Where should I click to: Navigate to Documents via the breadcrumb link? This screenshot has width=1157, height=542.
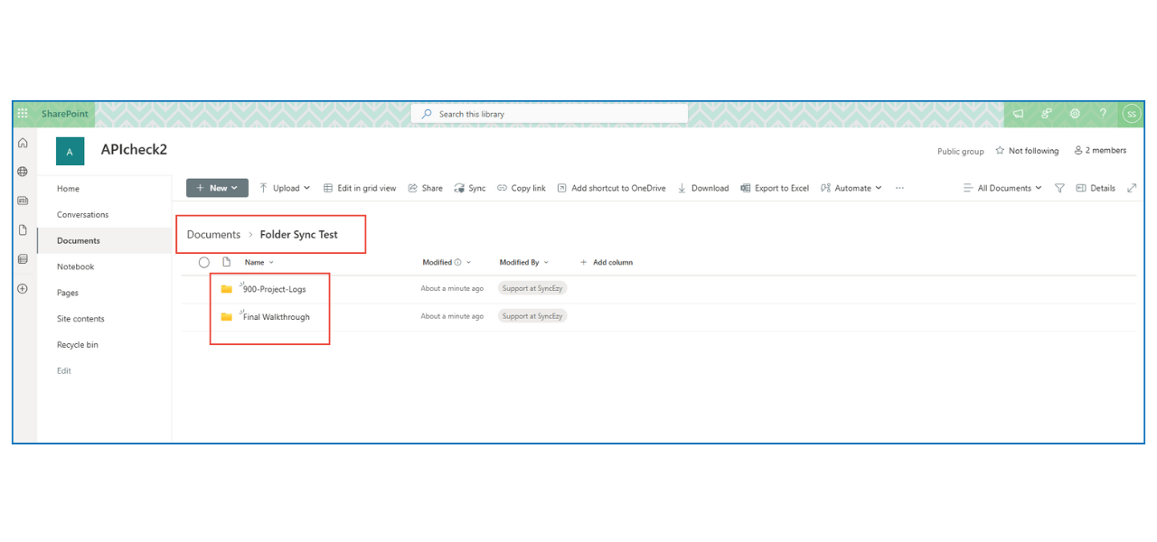[213, 234]
